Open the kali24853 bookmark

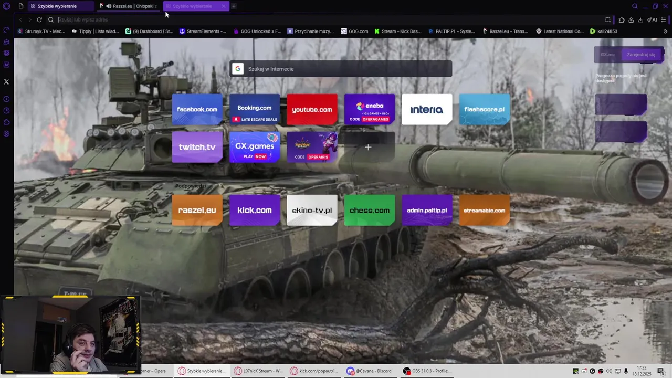(604, 31)
